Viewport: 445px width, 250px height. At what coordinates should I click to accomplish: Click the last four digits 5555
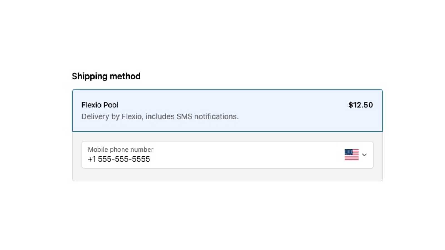tap(142, 159)
